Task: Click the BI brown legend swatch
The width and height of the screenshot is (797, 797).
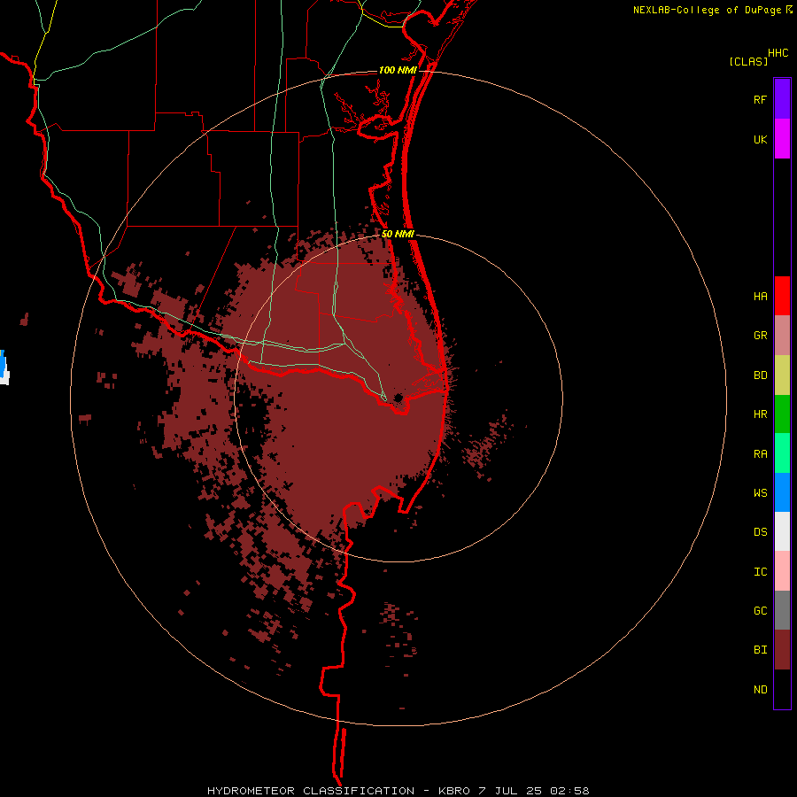Action: (782, 650)
